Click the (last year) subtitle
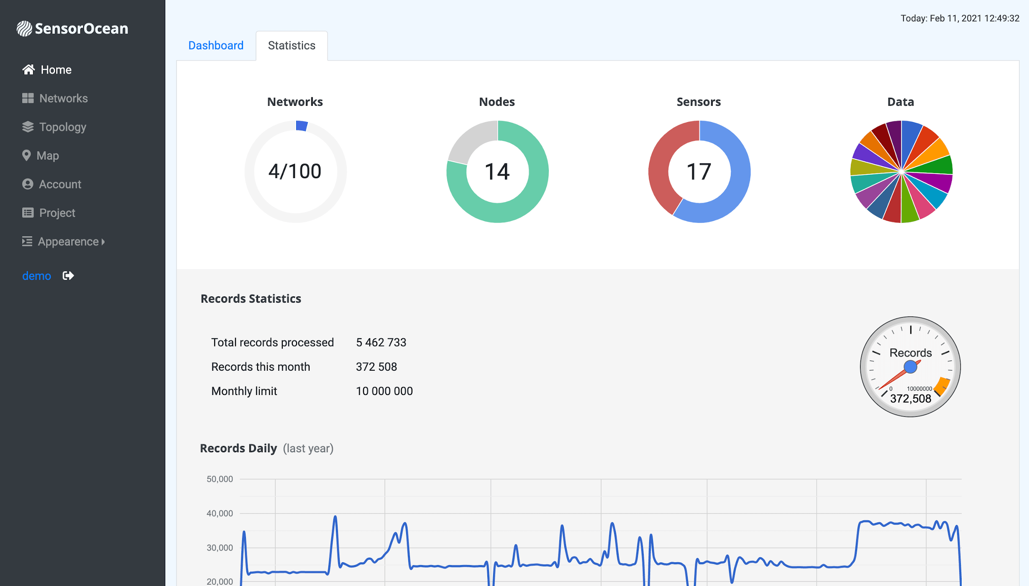The image size is (1029, 586). 308,448
